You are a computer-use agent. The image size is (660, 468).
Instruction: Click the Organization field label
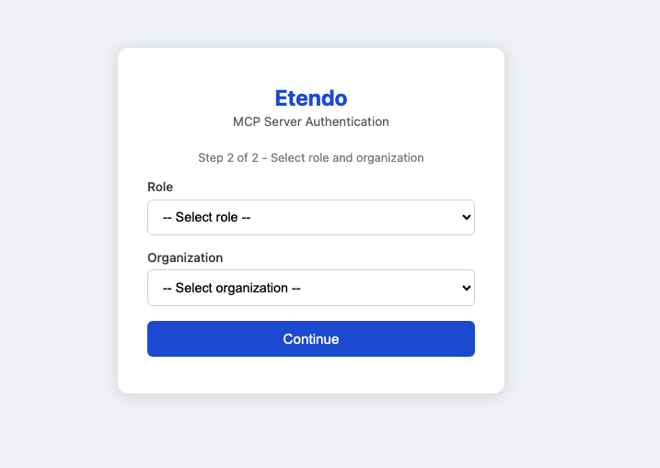[185, 257]
